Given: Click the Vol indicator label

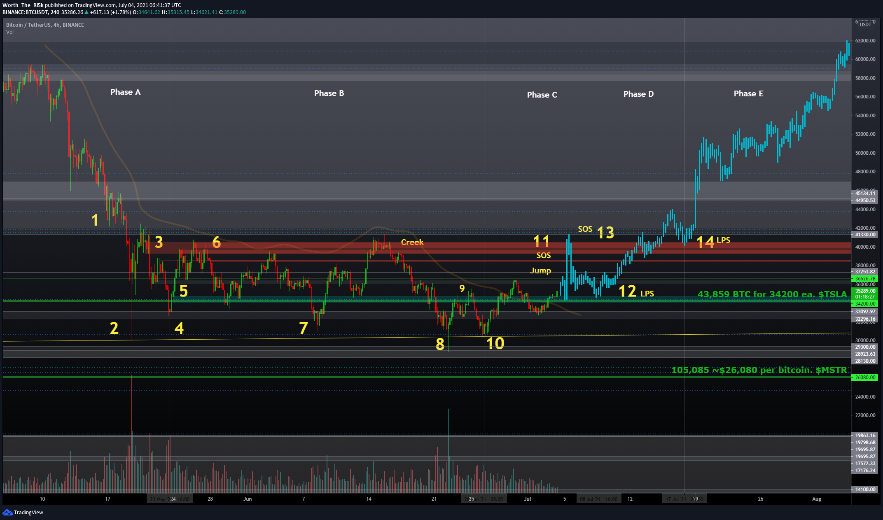Looking at the screenshot, I should [x=10, y=32].
